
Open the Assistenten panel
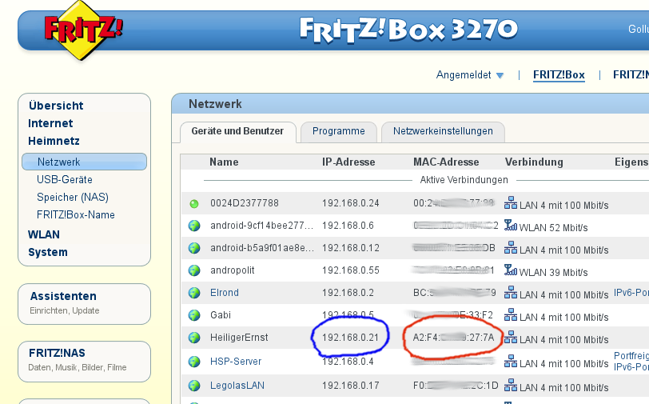click(x=63, y=296)
